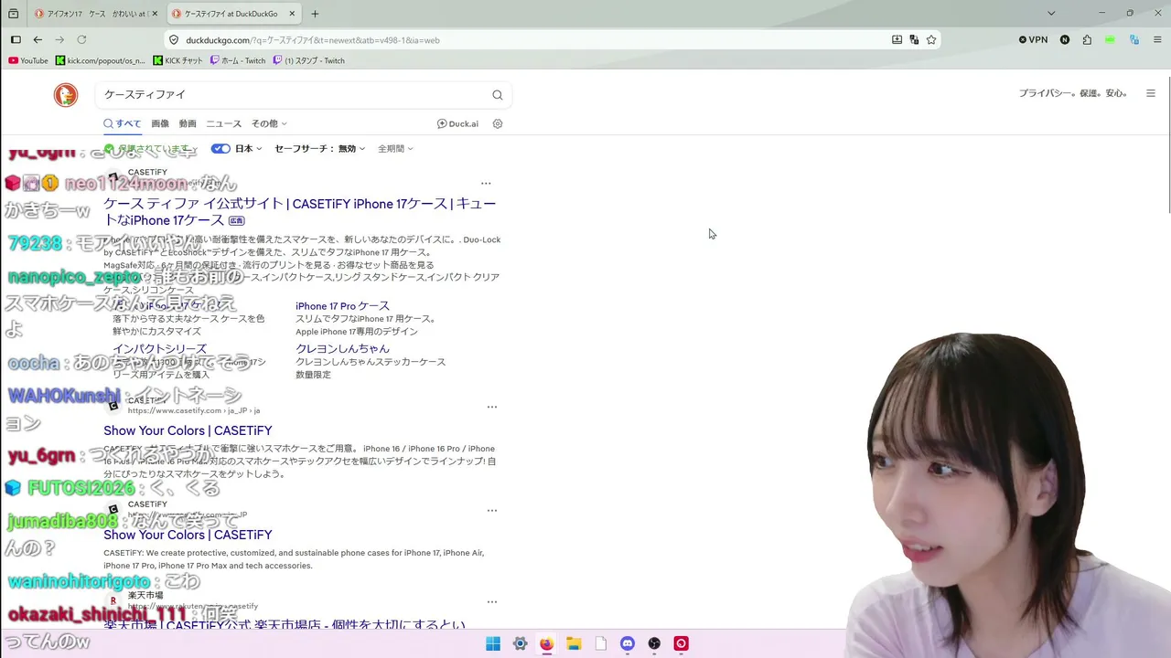This screenshot has width=1171, height=658.
Task: Open the セーフサーチ: 無効 dropdown
Action: (x=320, y=148)
